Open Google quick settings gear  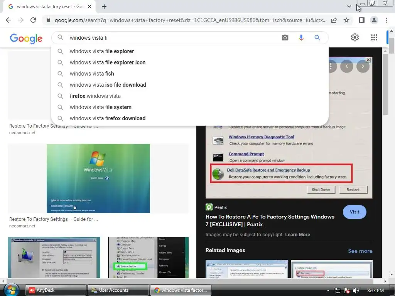point(355,37)
